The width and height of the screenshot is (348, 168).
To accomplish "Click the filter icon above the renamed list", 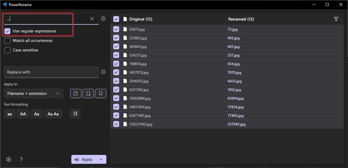I will [x=336, y=19].
